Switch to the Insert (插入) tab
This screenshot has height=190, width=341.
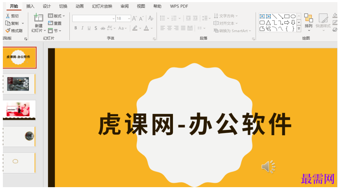tap(30, 6)
